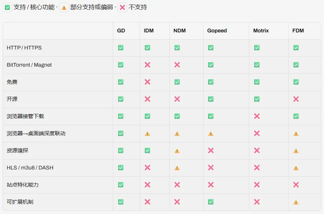Click the Motrix cross for 浏览器→桌面端深度联动
The width and height of the screenshot is (324, 214).
click(x=257, y=133)
